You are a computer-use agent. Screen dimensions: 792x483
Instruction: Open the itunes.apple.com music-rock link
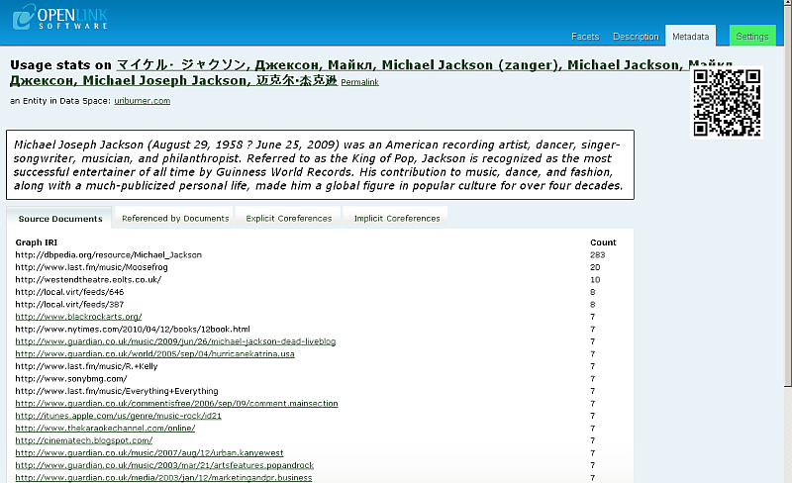118,416
